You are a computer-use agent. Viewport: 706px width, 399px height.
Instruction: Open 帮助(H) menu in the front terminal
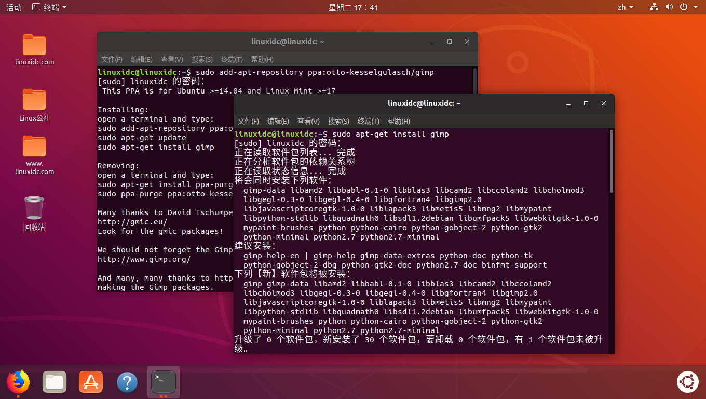(399, 121)
